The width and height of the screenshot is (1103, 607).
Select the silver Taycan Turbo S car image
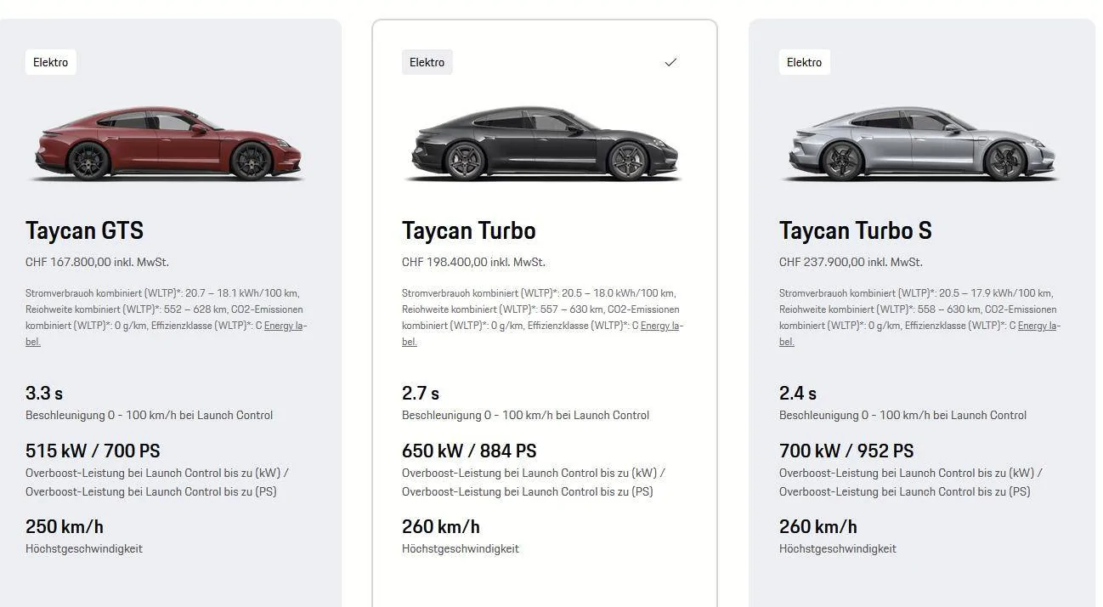[922, 144]
